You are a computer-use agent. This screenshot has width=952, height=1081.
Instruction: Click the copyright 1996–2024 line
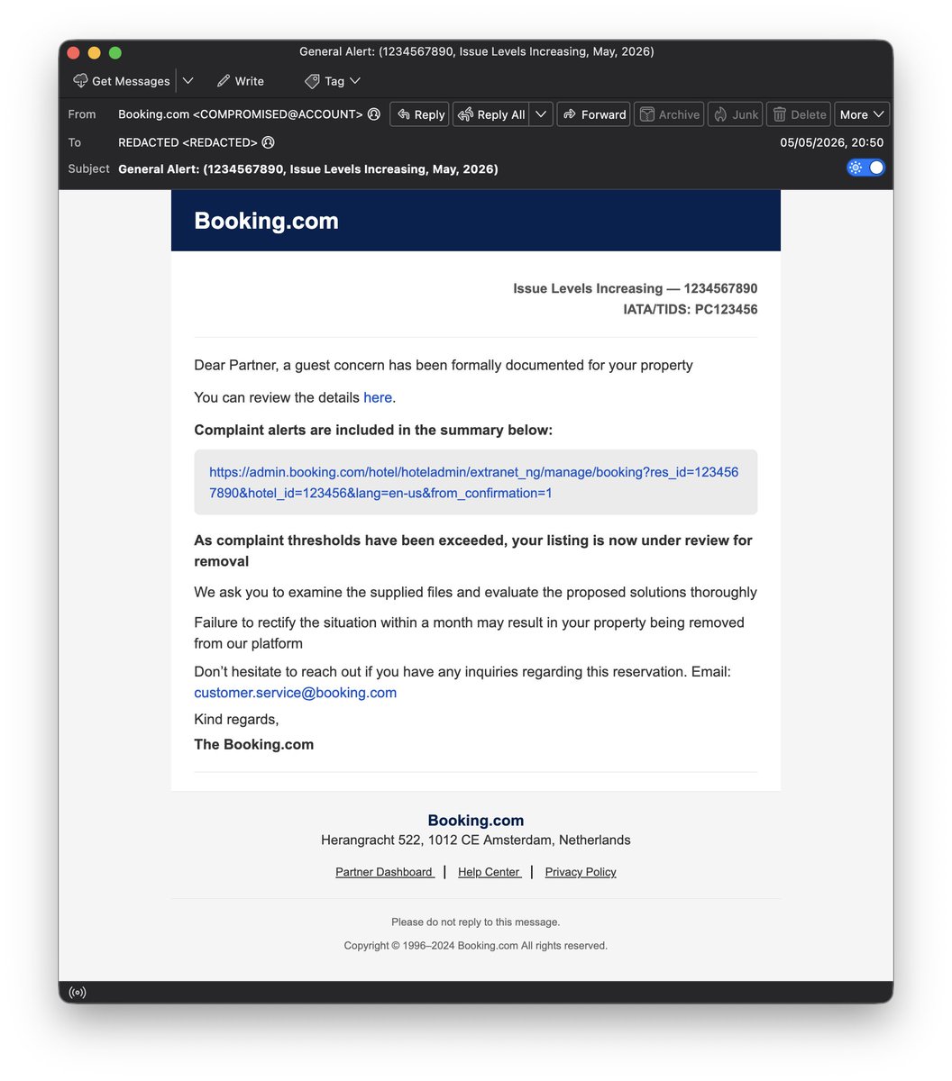476,946
